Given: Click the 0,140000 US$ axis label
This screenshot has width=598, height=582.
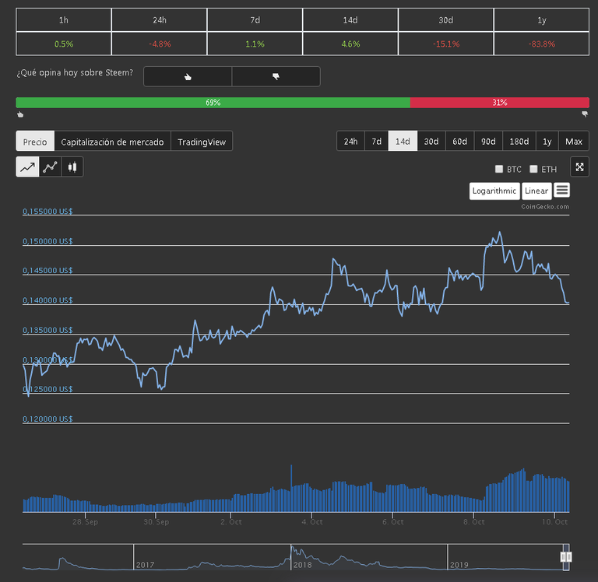Looking at the screenshot, I should 47,300.
